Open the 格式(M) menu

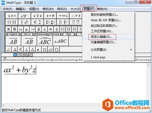(x=48, y=9)
